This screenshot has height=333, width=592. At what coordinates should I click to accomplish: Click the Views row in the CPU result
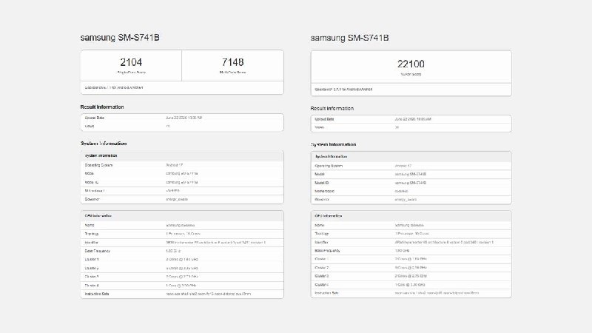click(182, 127)
